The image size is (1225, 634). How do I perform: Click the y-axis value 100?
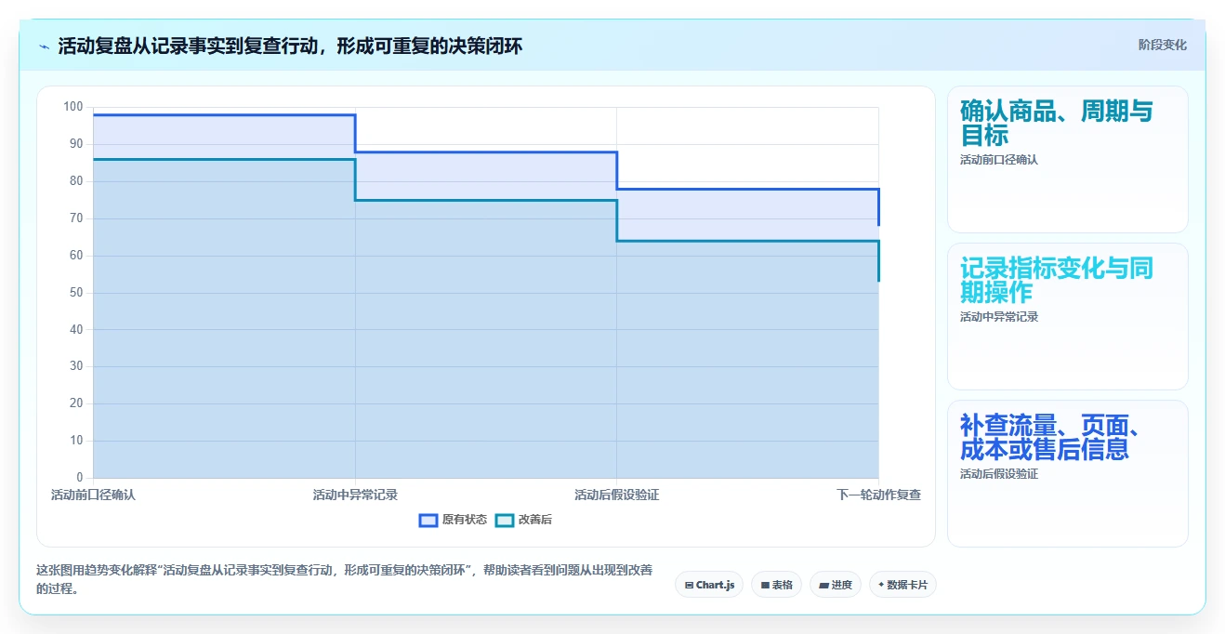(73, 107)
